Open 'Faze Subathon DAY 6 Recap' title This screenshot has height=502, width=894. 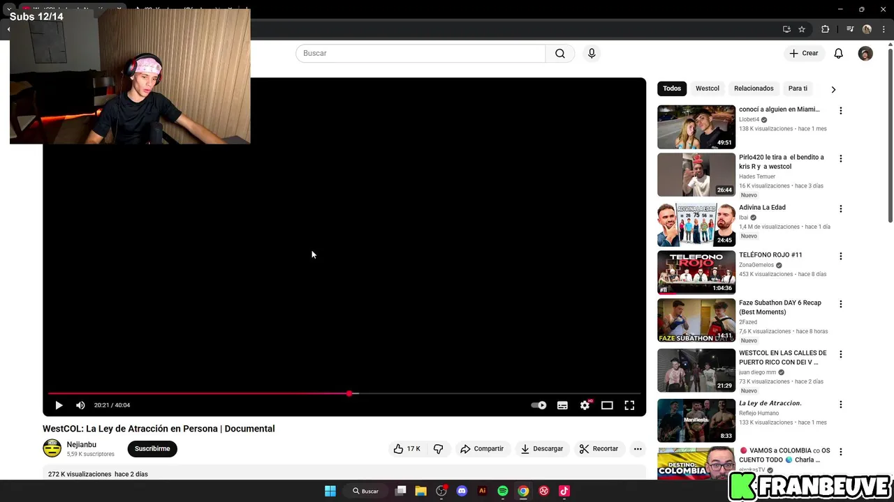[780, 307]
